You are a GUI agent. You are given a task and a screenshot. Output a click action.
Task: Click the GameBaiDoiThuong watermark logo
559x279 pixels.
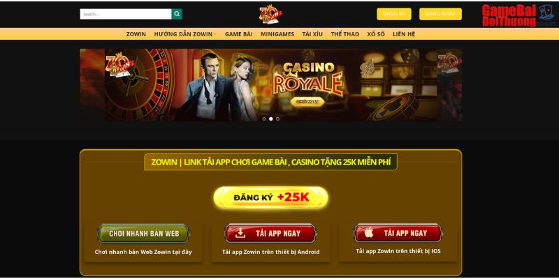[518, 15]
